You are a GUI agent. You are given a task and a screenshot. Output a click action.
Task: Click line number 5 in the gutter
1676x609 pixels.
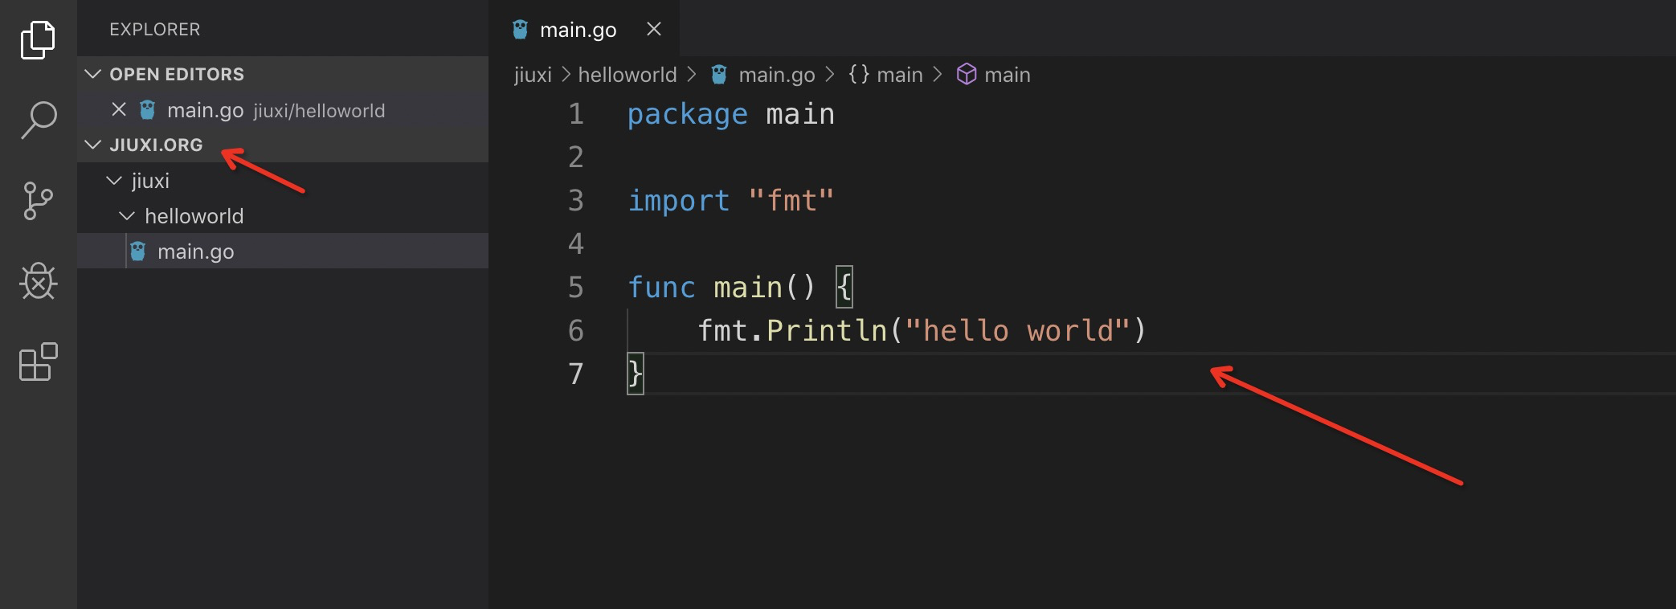tap(576, 288)
